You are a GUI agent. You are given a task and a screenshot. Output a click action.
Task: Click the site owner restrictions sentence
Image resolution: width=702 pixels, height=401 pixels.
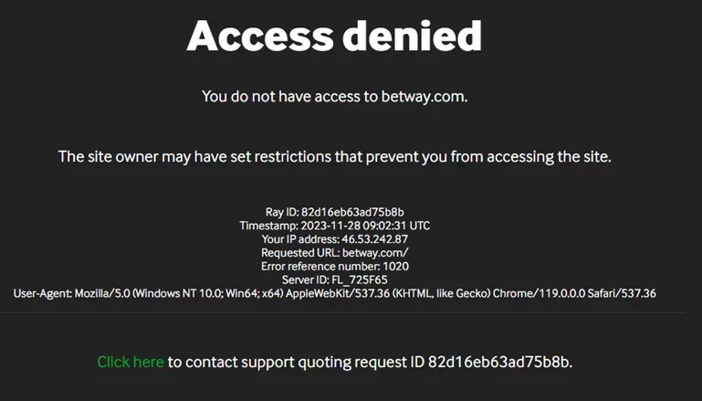click(334, 157)
